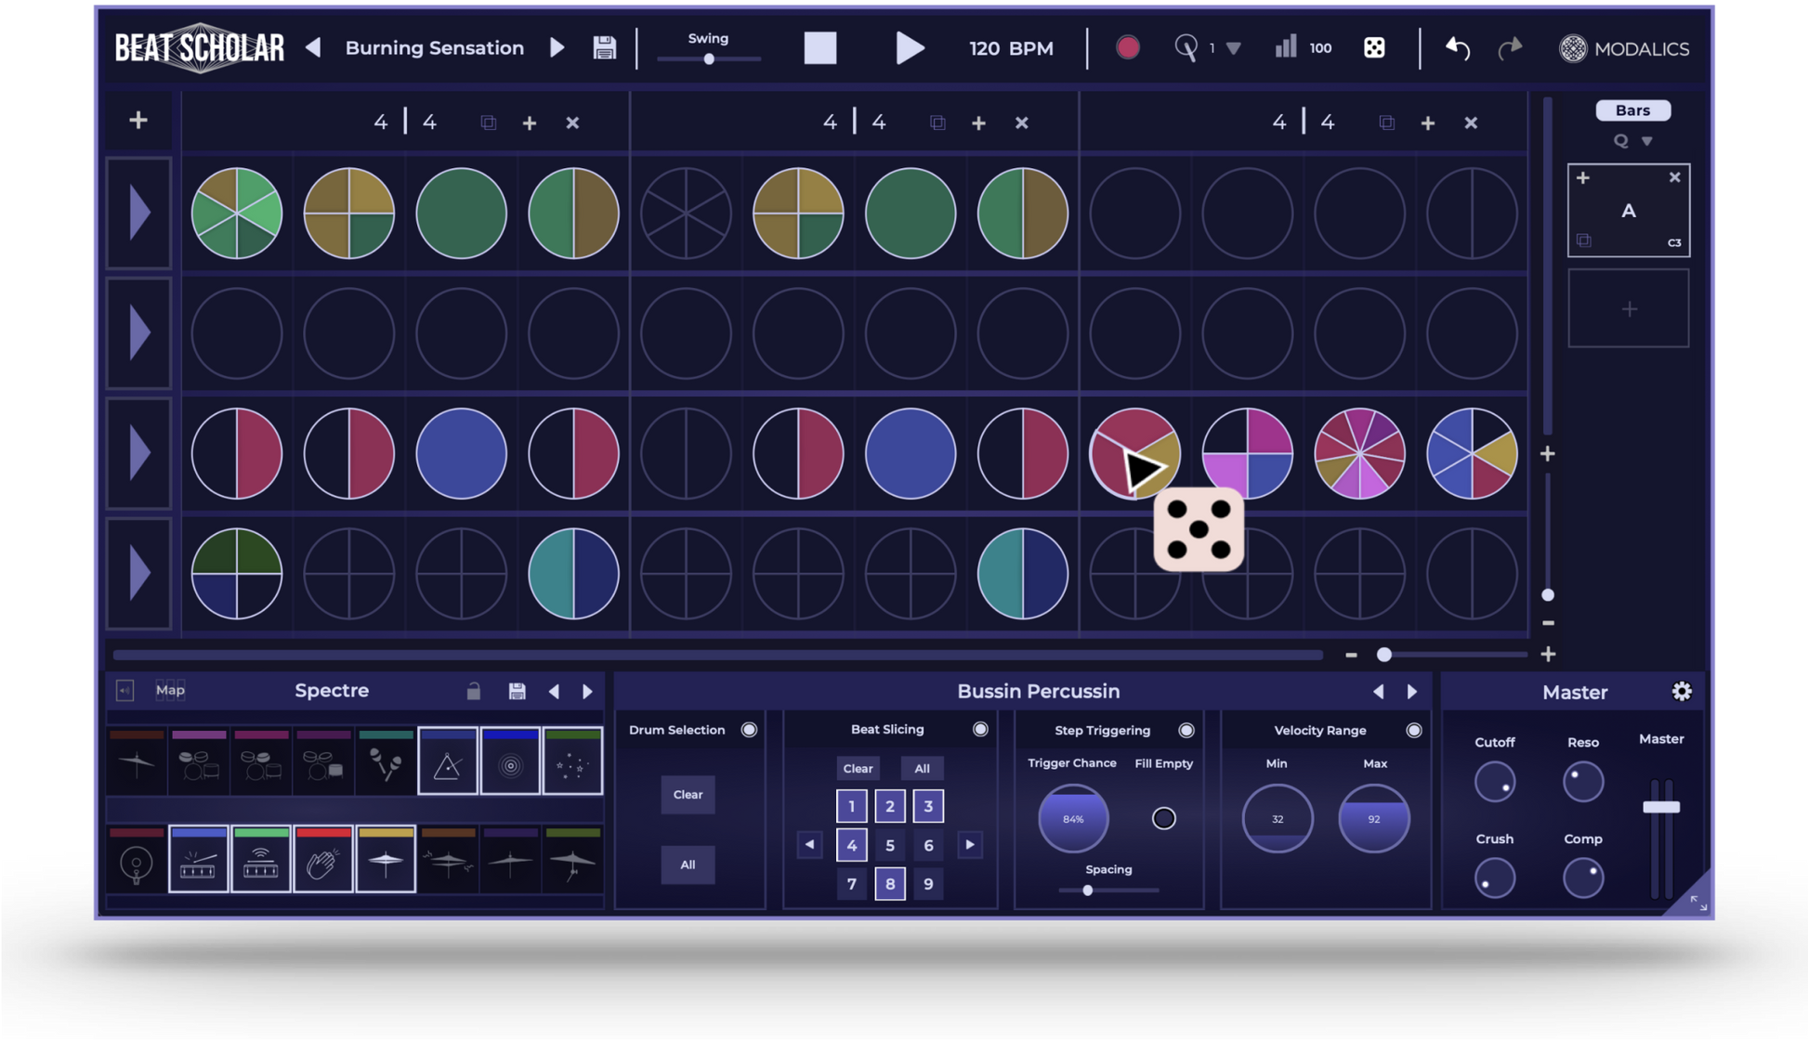Toggle the Fill Empty radio button
1808x1040 pixels.
tap(1163, 818)
